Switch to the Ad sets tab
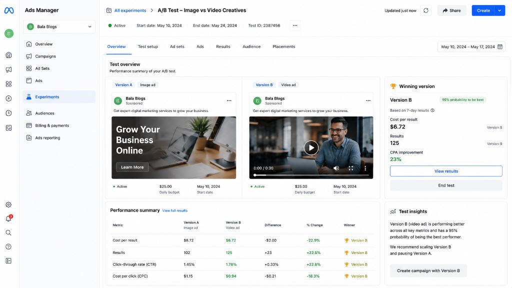Viewport: 512px width, 288px height. pyautogui.click(x=177, y=46)
